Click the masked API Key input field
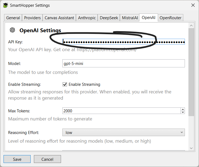Viewport: 199px width, 167px height. [124, 42]
